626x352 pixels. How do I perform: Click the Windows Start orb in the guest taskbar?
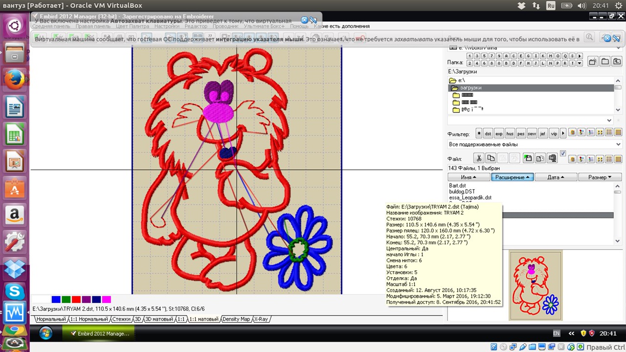[45, 333]
